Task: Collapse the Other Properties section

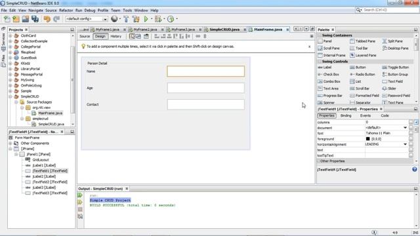Action: pos(319,161)
